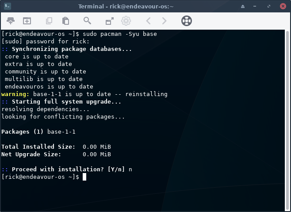Click the yellow 'warning:' text
The image size is (291, 212).
[x=15, y=94]
